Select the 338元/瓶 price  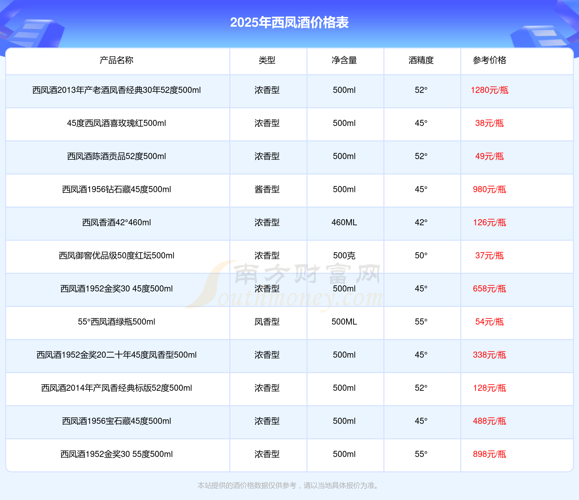pyautogui.click(x=490, y=355)
